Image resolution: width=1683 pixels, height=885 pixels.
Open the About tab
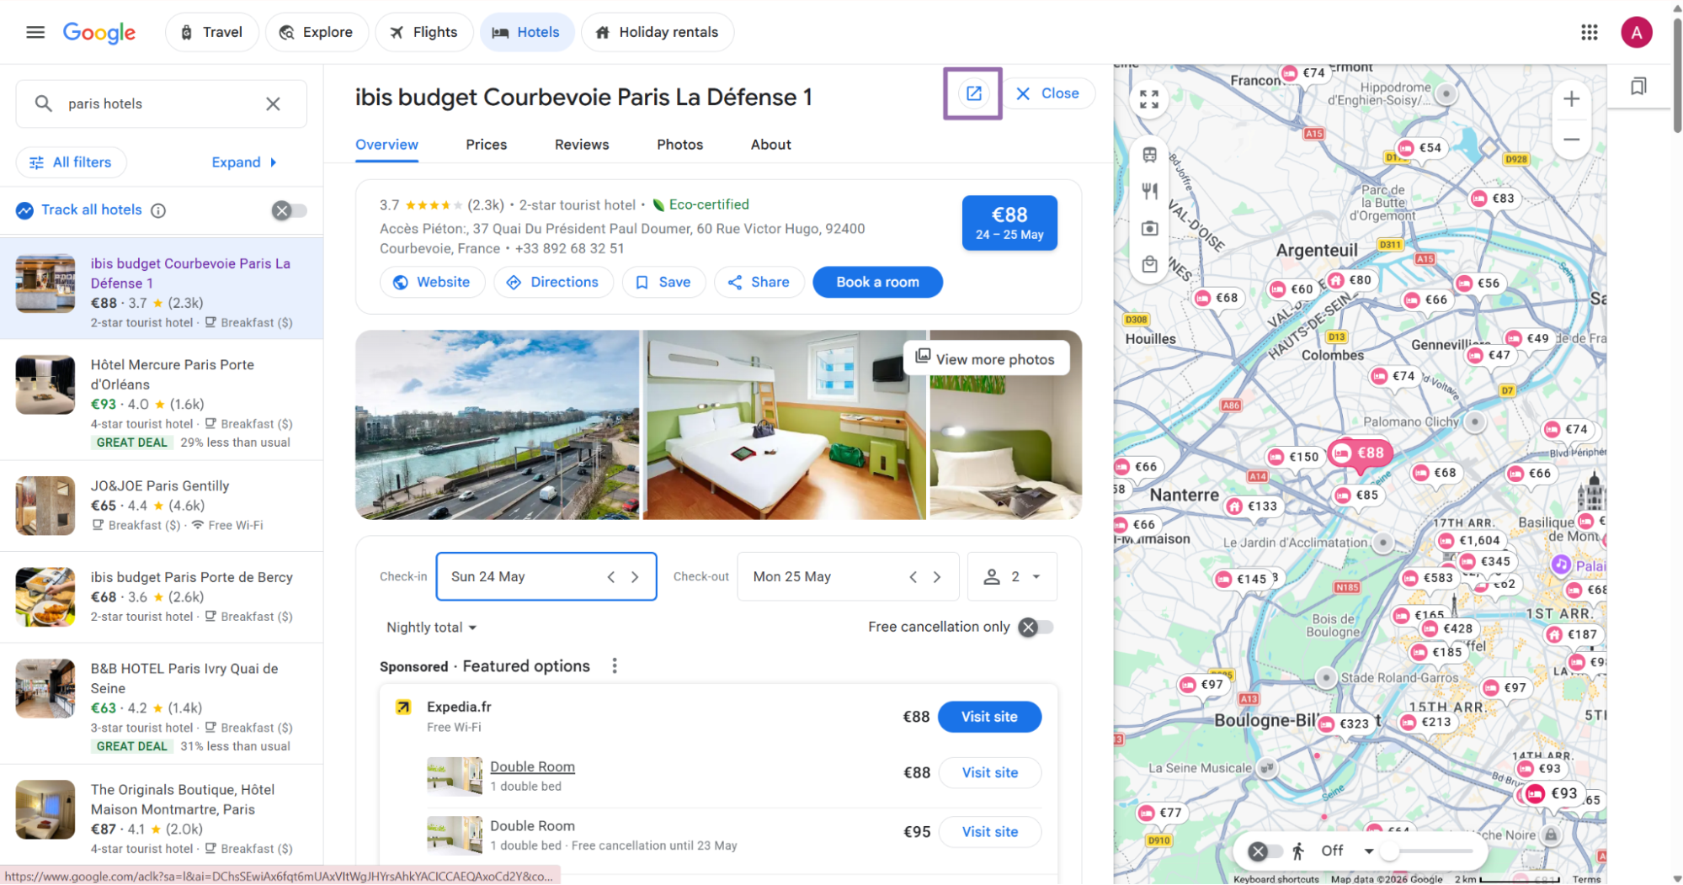[770, 145]
